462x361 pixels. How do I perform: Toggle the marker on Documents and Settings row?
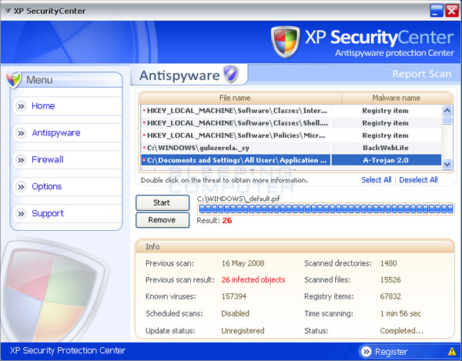144,160
